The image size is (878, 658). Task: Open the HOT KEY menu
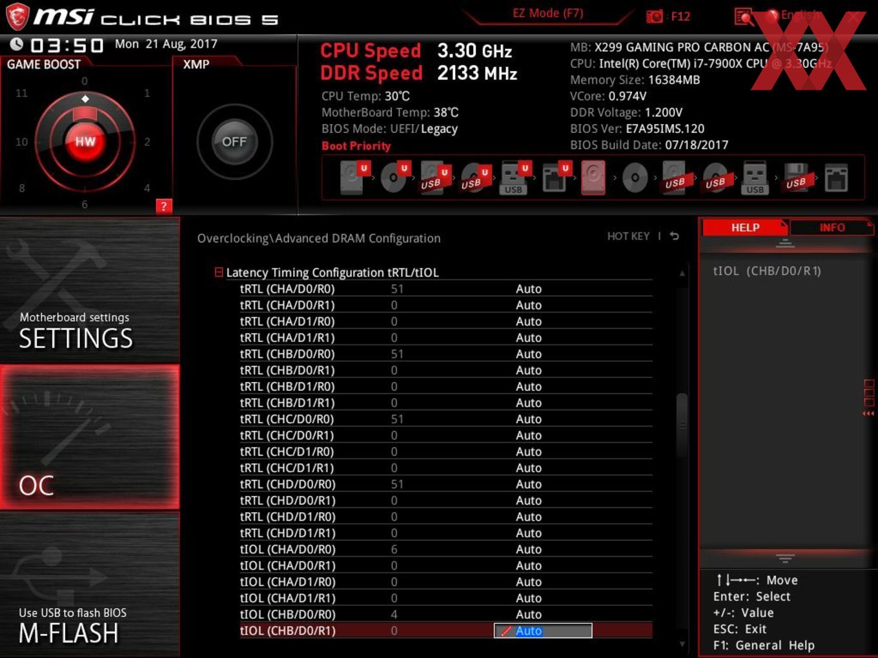click(628, 236)
